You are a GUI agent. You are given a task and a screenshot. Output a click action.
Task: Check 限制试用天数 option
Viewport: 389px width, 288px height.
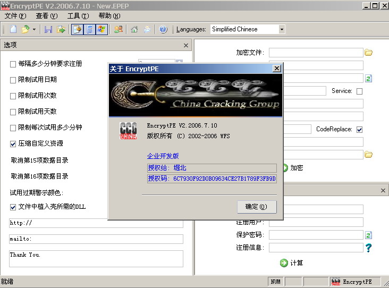(x=13, y=112)
